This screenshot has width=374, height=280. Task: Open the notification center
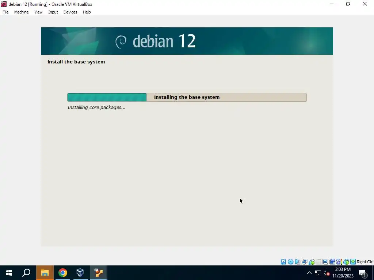363,273
